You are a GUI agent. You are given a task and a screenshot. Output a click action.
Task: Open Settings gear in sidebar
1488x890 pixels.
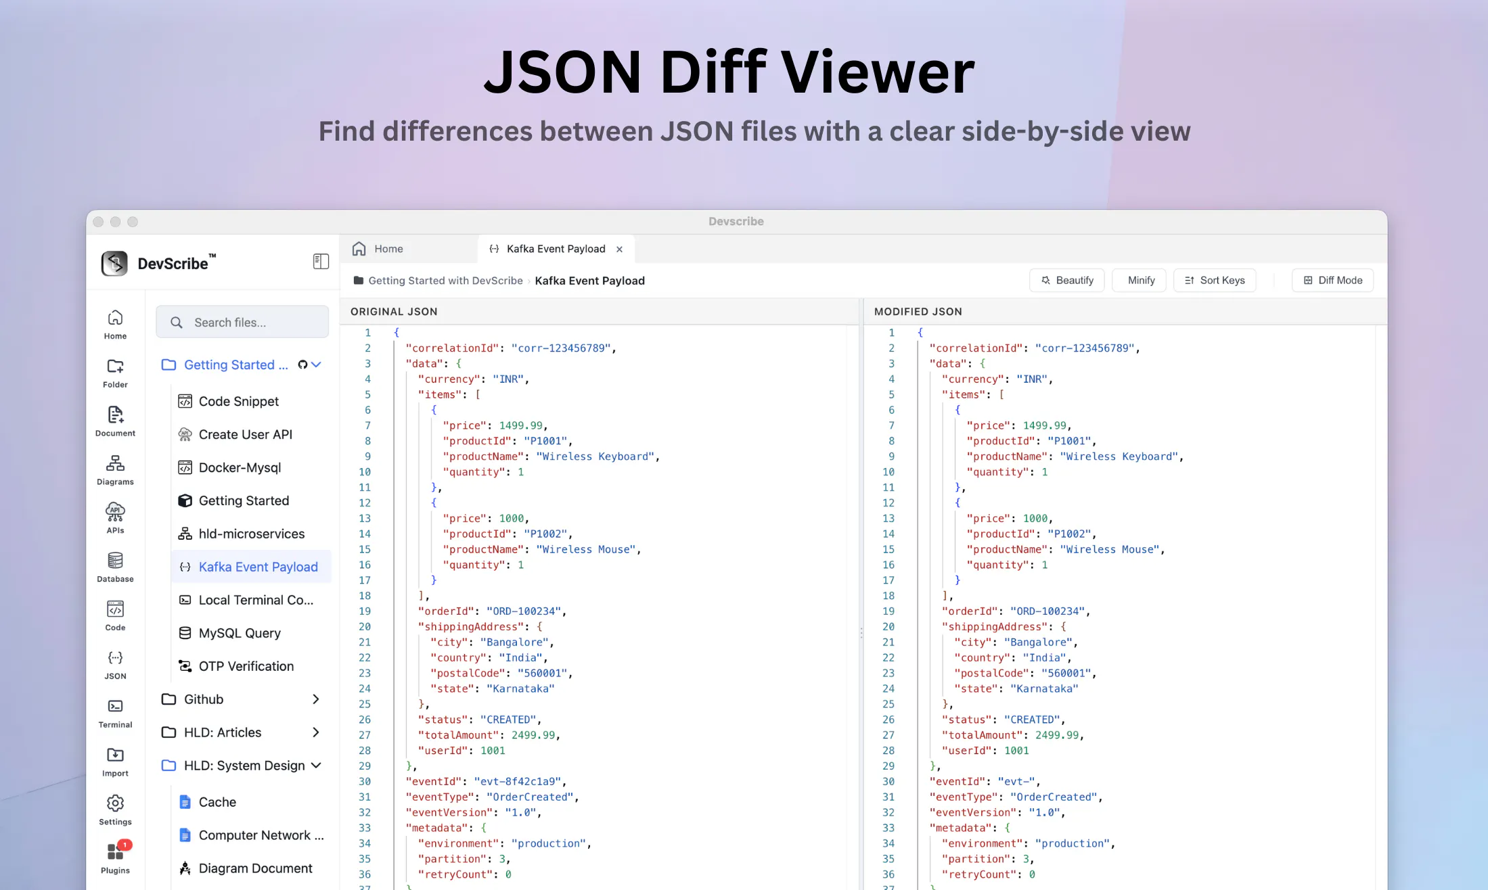[x=115, y=811]
